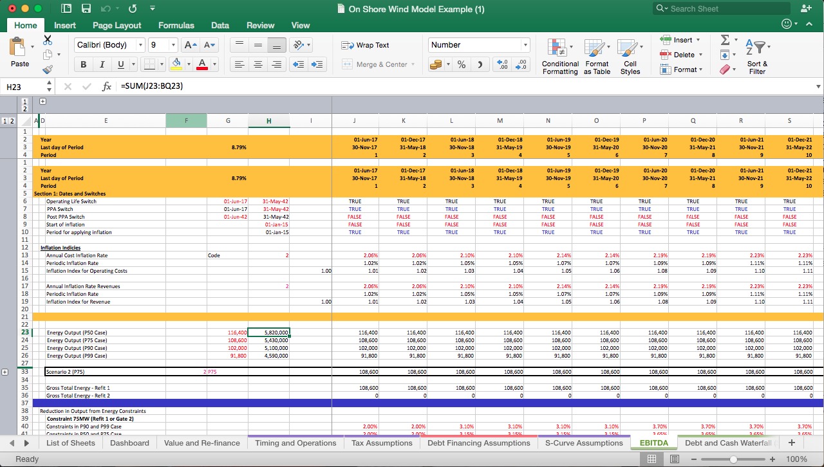Click the AutoSum sigma icon
Image resolution: width=824 pixels, height=467 pixels.
725,40
